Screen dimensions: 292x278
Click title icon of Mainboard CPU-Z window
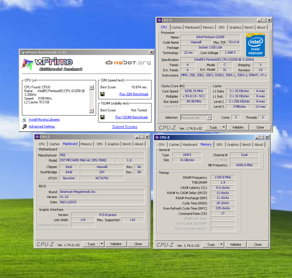(37, 137)
